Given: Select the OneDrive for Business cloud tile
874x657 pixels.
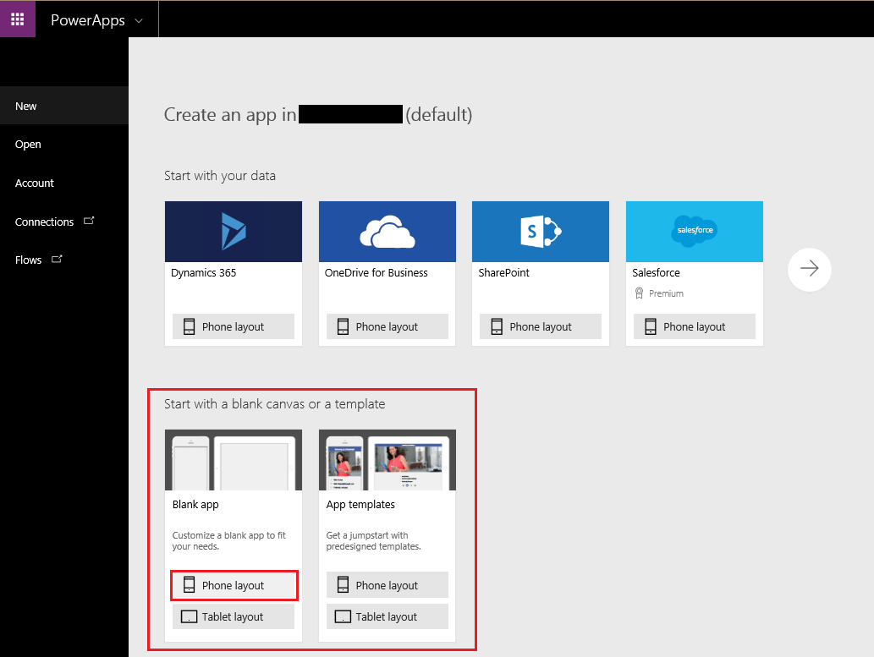Looking at the screenshot, I should pos(387,231).
